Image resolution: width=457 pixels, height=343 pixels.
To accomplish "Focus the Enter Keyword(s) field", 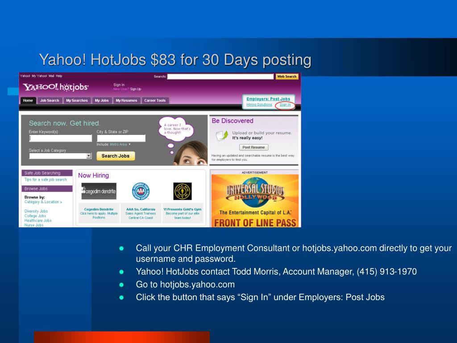I will pos(60,138).
